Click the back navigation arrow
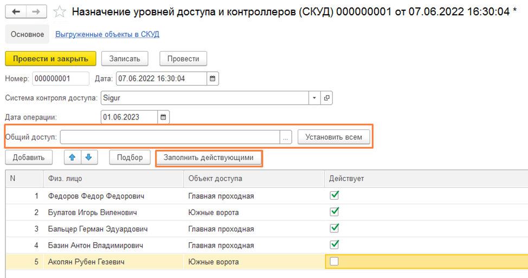Image resolution: width=528 pixels, height=278 pixels. coord(16,11)
